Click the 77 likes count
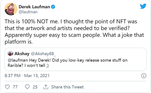Image resolution: width=151 pixels, height=93 pixels. [15, 87]
